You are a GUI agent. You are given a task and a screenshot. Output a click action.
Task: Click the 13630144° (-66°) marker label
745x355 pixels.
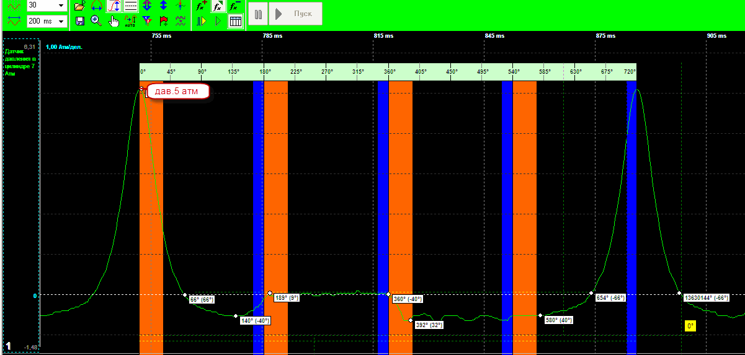point(706,298)
